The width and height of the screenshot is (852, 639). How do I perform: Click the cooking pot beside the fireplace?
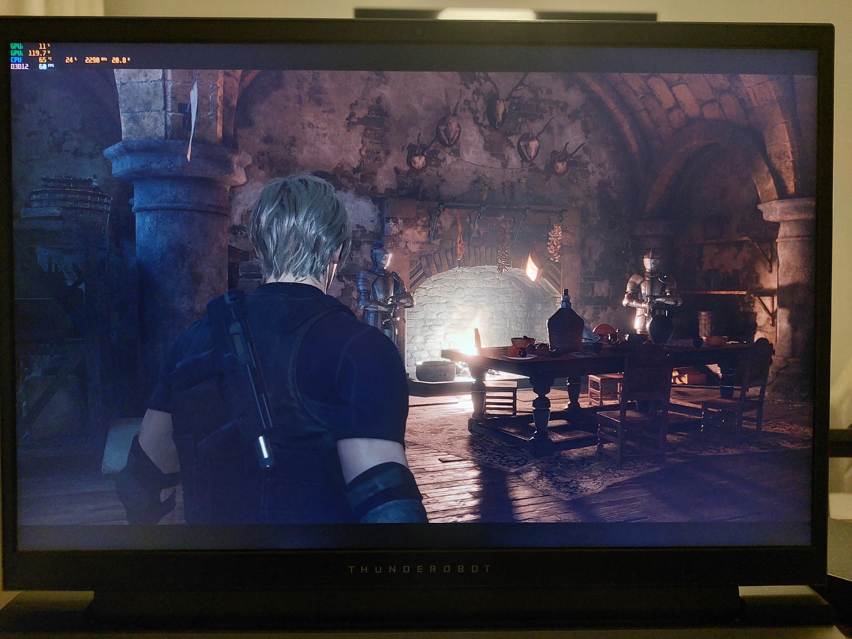click(436, 369)
